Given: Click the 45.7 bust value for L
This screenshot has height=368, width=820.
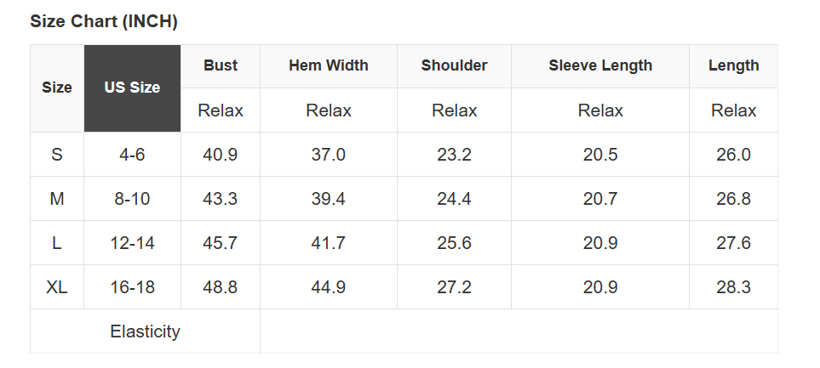Looking at the screenshot, I should click(221, 243).
